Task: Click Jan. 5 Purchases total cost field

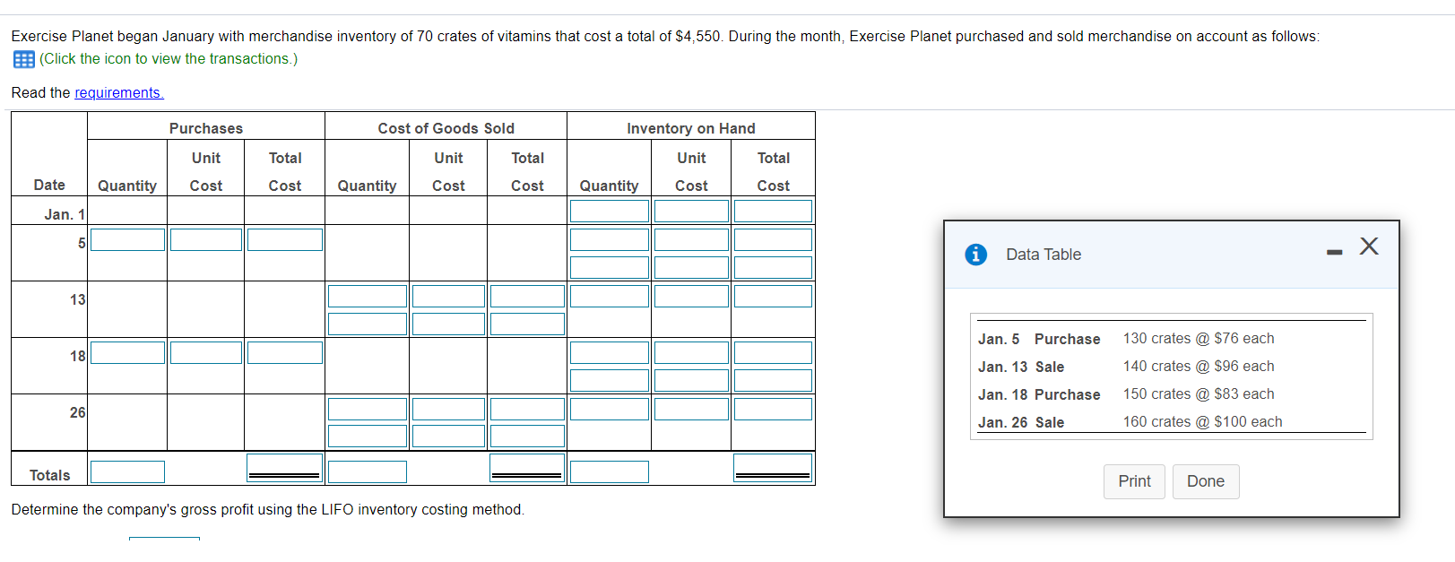Action: [x=284, y=239]
